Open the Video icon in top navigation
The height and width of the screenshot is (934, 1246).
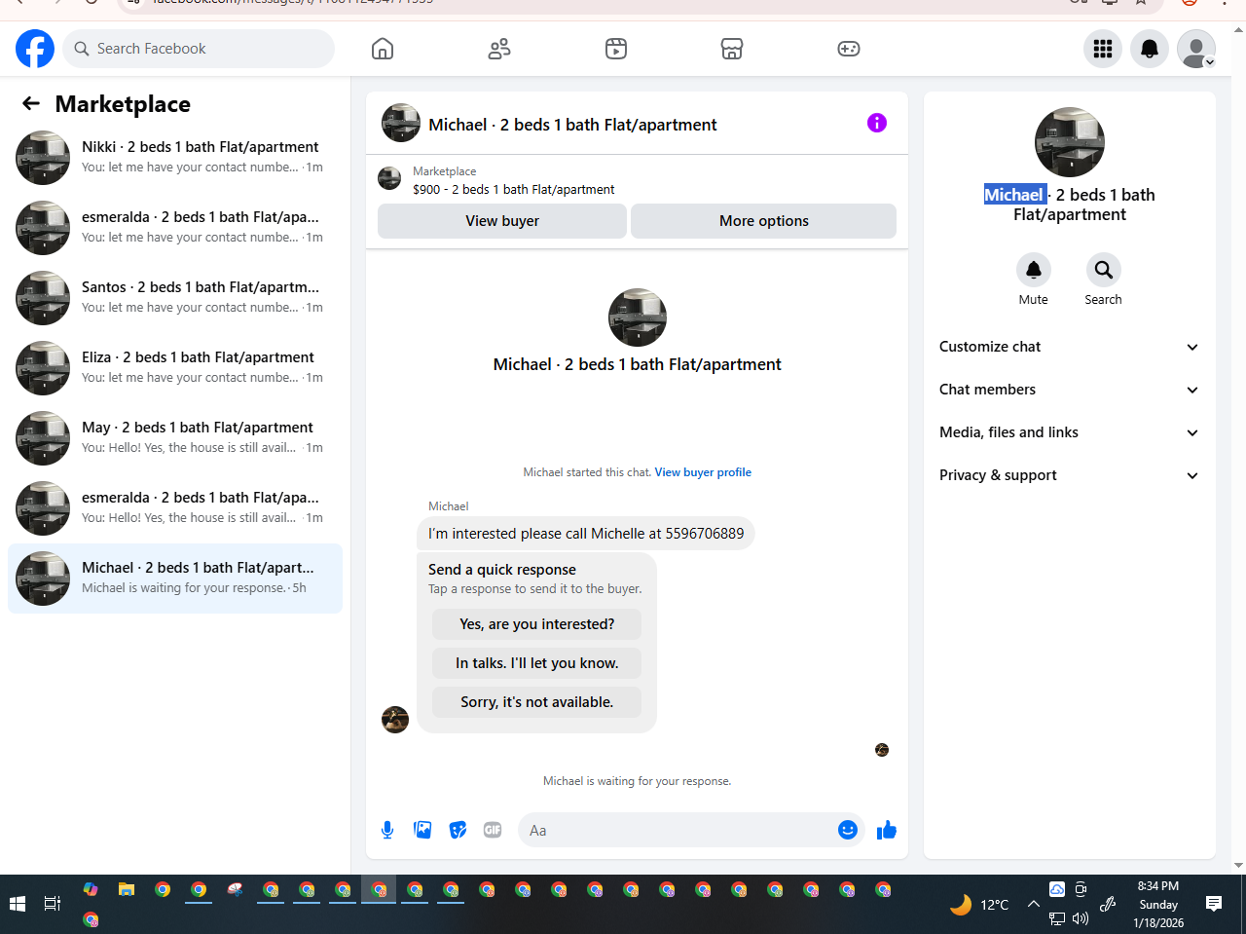click(616, 49)
